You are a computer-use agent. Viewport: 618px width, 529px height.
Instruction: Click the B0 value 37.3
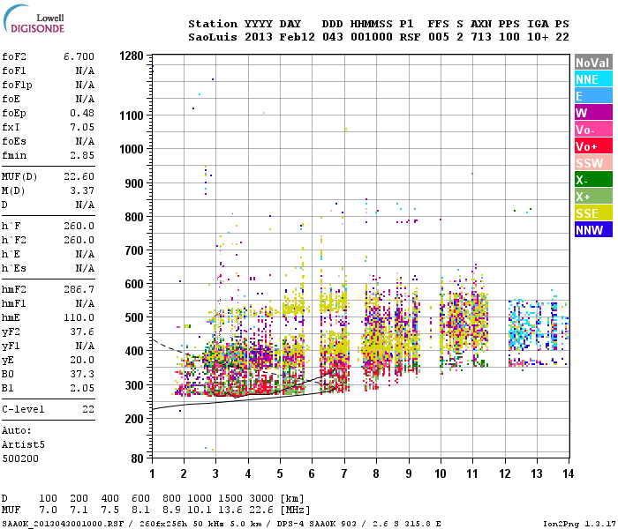click(x=82, y=374)
